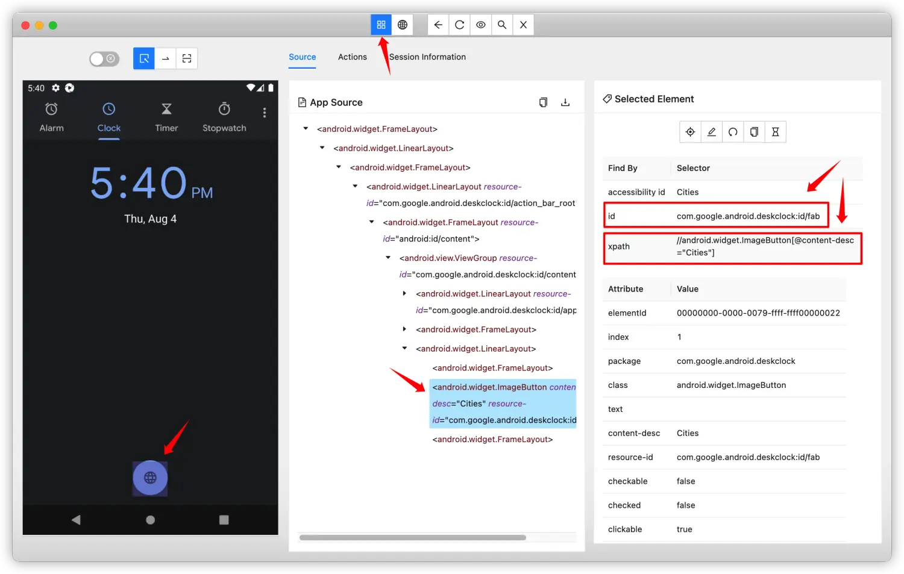Collapse the root android.widget.FrameLayout node
The height and width of the screenshot is (574, 904).
tap(306, 129)
